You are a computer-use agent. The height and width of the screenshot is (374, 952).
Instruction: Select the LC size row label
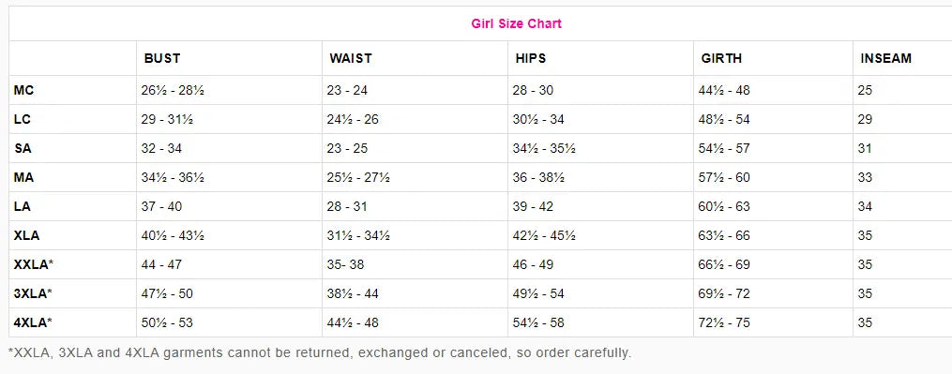[22, 119]
